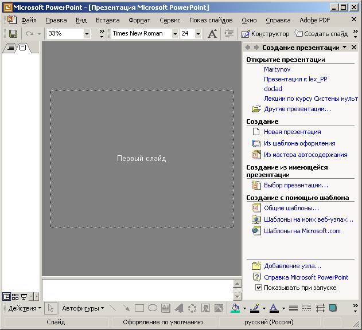Screen dimensions: 362x330
Task: Select the Select Objects arrow tool
Action: pos(50,308)
